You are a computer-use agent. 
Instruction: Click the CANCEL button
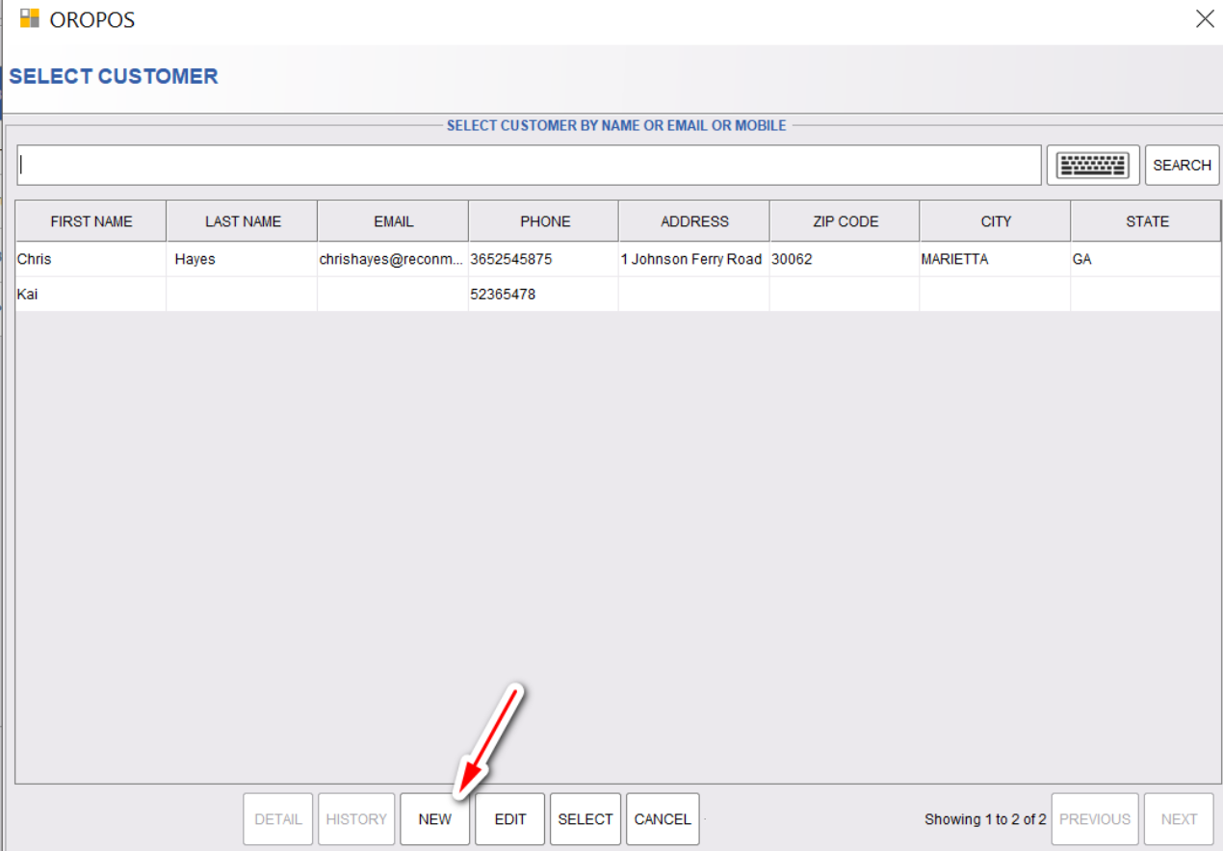coord(663,819)
